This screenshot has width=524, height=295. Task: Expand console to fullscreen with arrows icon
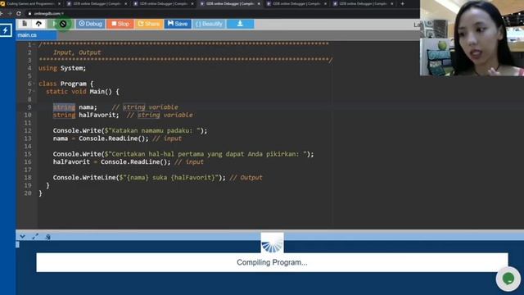tap(35, 237)
